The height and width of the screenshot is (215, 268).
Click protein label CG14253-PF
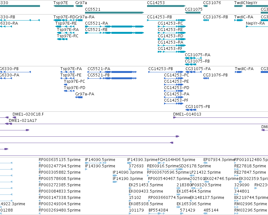(176, 100)
